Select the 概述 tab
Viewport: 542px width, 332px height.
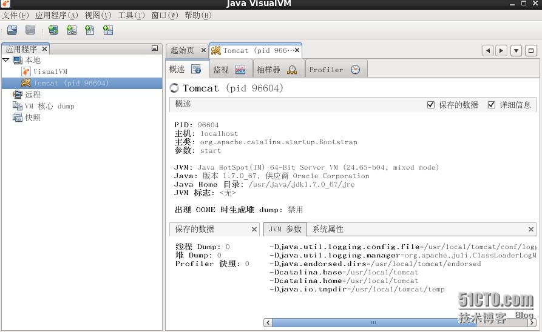[187, 69]
